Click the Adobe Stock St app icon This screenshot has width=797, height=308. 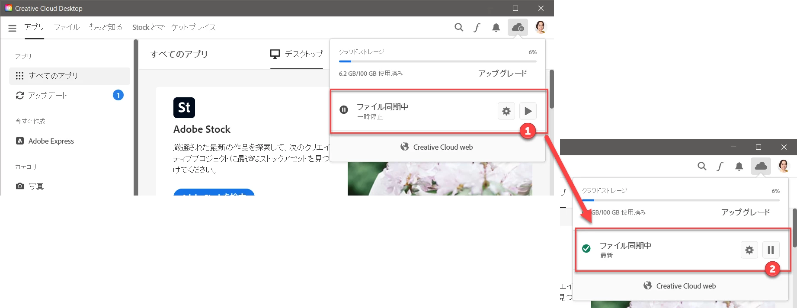click(184, 108)
